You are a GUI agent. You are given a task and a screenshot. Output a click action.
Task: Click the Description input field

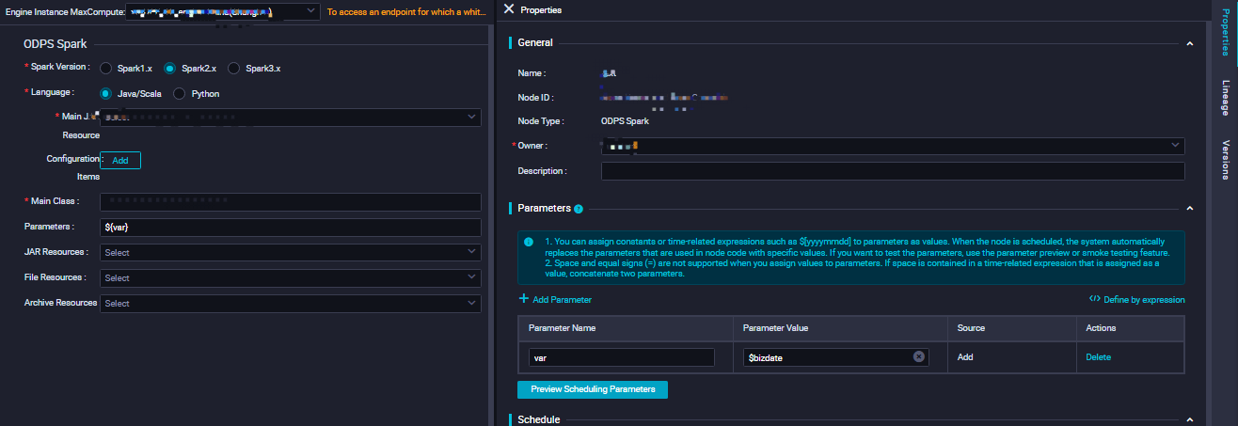click(893, 171)
